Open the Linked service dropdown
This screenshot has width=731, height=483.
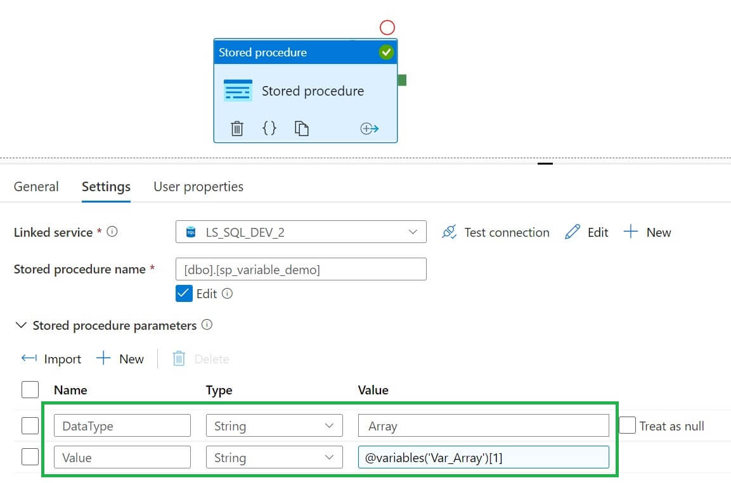(413, 232)
